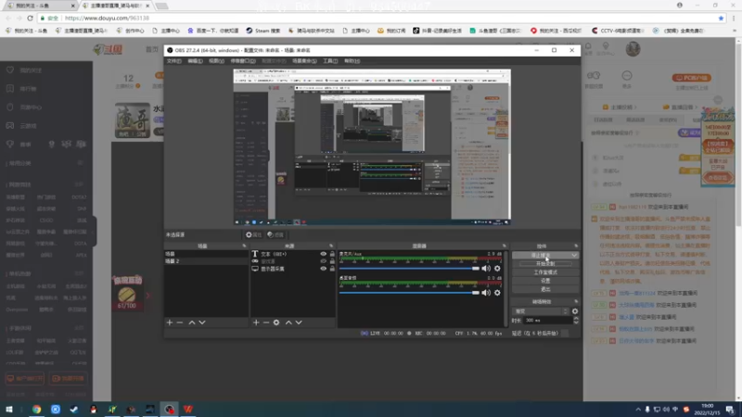Open the transition properties gear icon
The width and height of the screenshot is (742, 417).
coord(575,311)
